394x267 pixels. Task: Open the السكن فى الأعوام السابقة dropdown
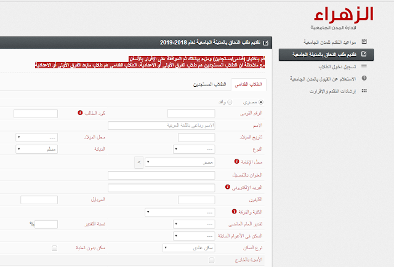click(194, 236)
